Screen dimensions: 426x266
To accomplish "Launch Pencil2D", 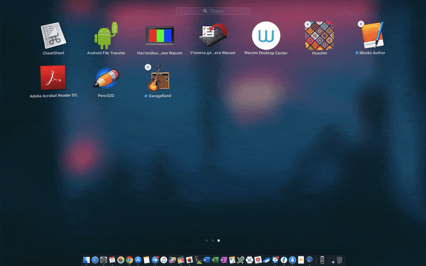I will (106, 78).
